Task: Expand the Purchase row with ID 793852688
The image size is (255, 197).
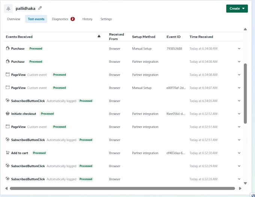Action: tap(239, 49)
